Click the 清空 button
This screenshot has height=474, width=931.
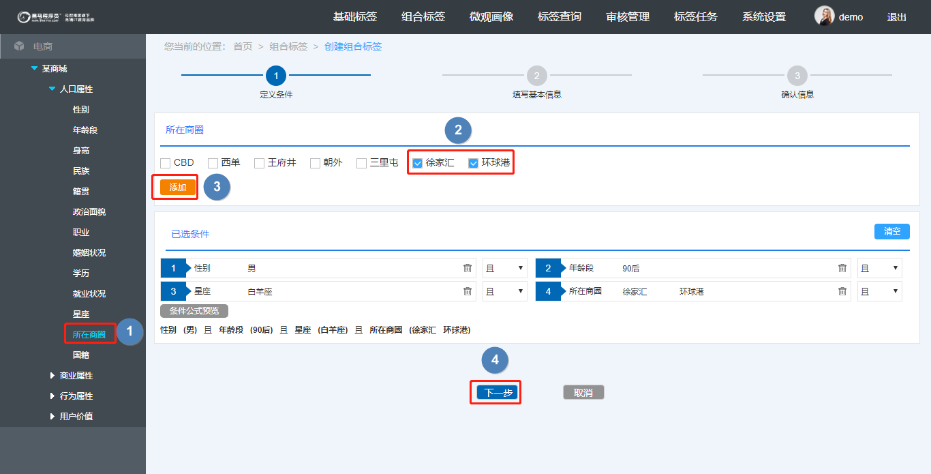tap(892, 231)
